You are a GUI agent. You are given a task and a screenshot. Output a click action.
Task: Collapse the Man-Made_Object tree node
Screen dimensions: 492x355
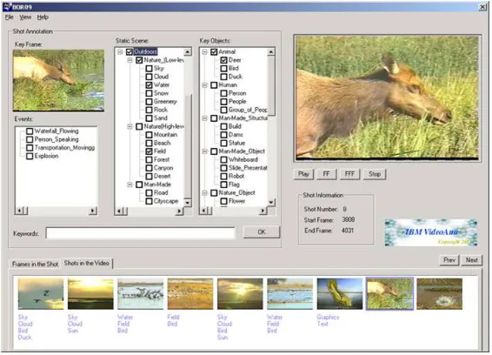tap(204, 151)
